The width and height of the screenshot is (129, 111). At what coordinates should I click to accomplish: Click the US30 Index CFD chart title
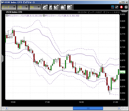click(x=14, y=12)
